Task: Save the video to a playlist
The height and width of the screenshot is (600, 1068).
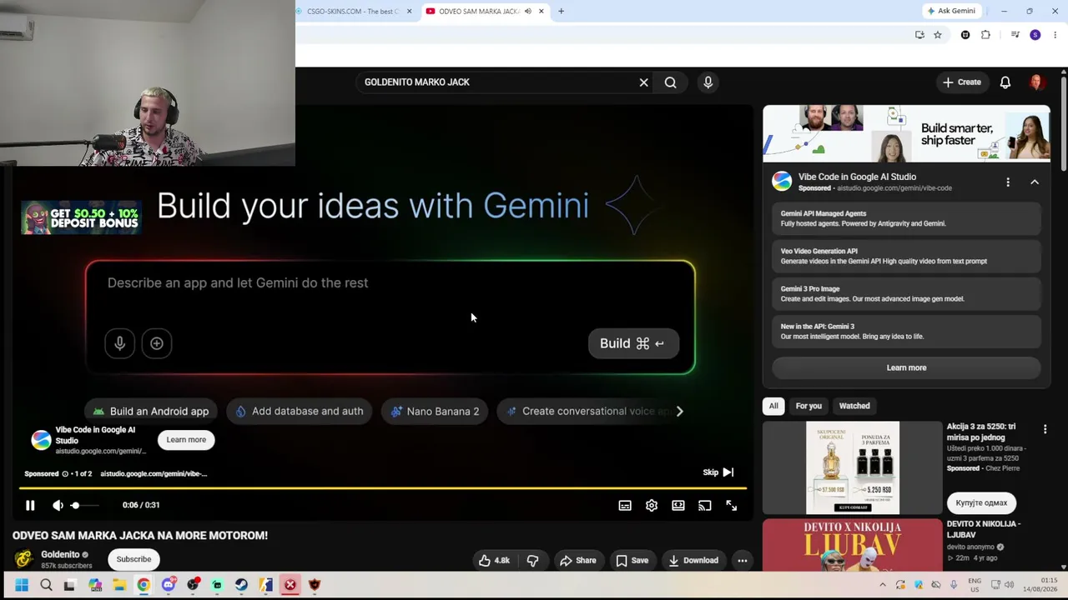Action: click(632, 561)
